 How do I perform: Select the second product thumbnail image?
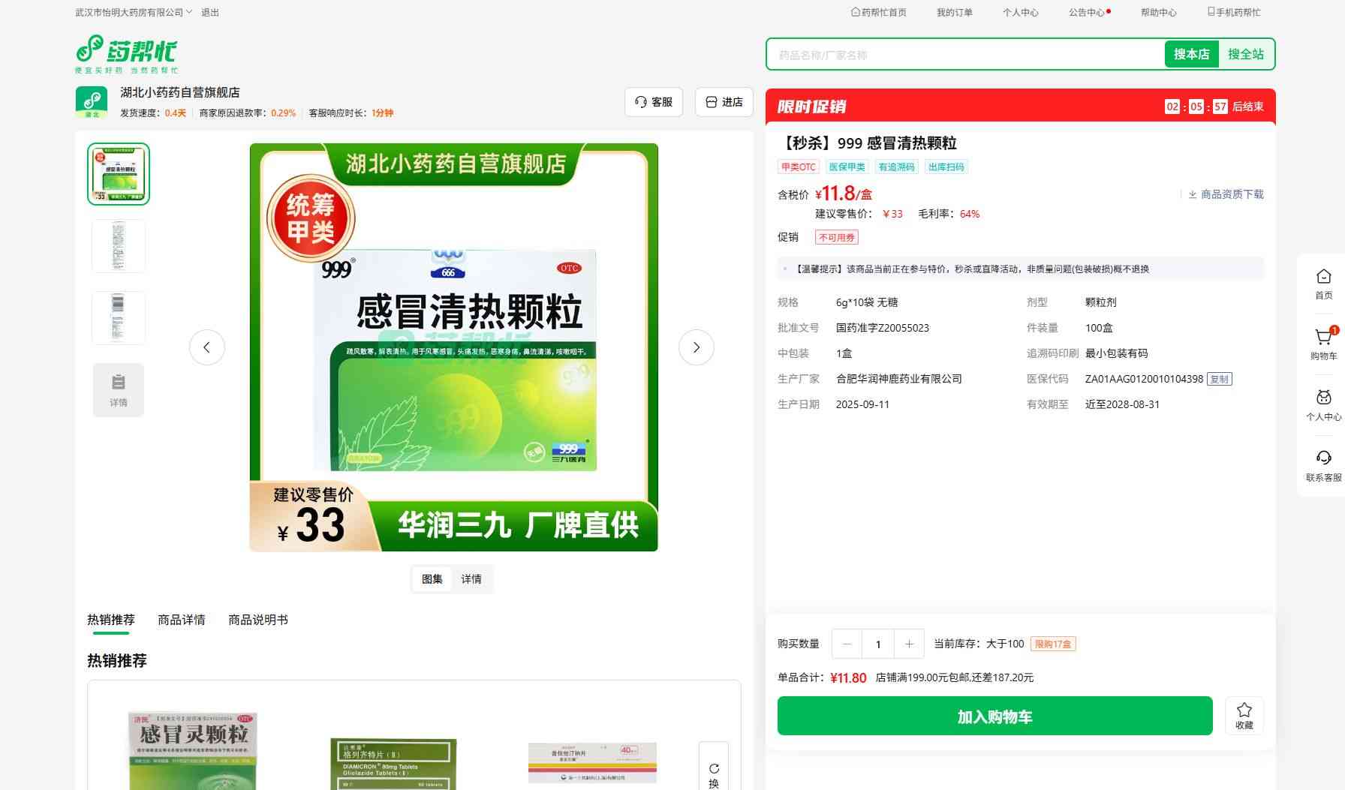[x=119, y=246]
